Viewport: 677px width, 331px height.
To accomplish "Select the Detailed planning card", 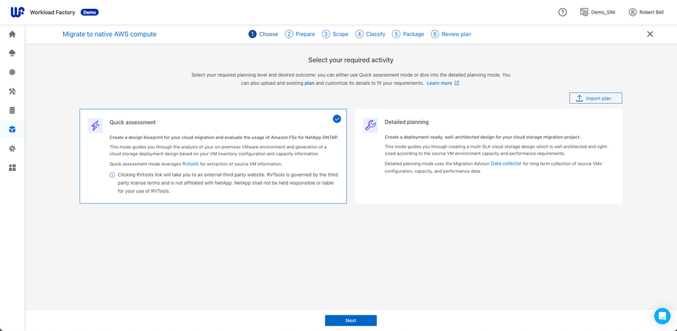I will coord(489,156).
